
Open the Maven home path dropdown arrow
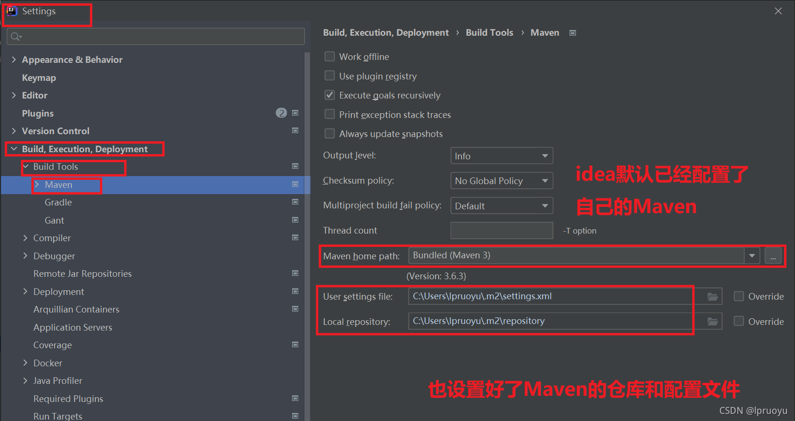point(752,255)
